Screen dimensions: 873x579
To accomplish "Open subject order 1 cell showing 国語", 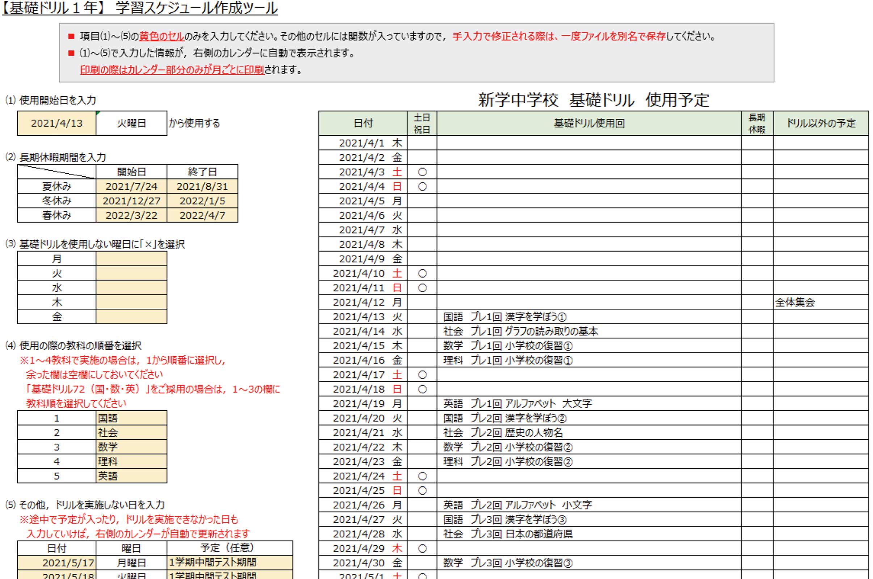I will tap(131, 418).
